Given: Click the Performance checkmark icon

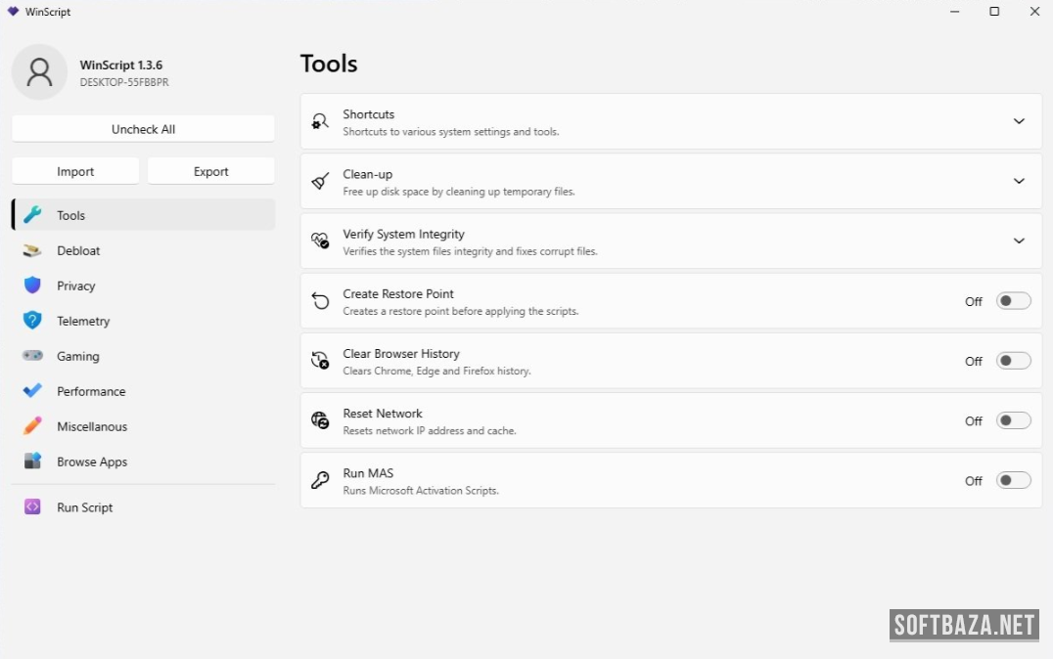Looking at the screenshot, I should tap(32, 391).
